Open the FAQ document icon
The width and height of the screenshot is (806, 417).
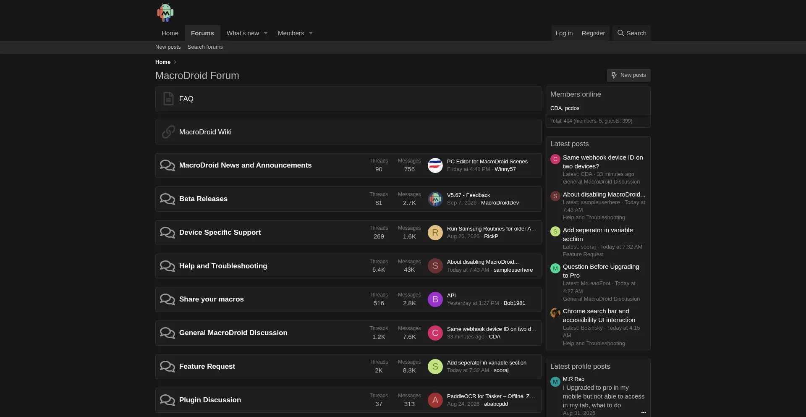[x=168, y=99]
